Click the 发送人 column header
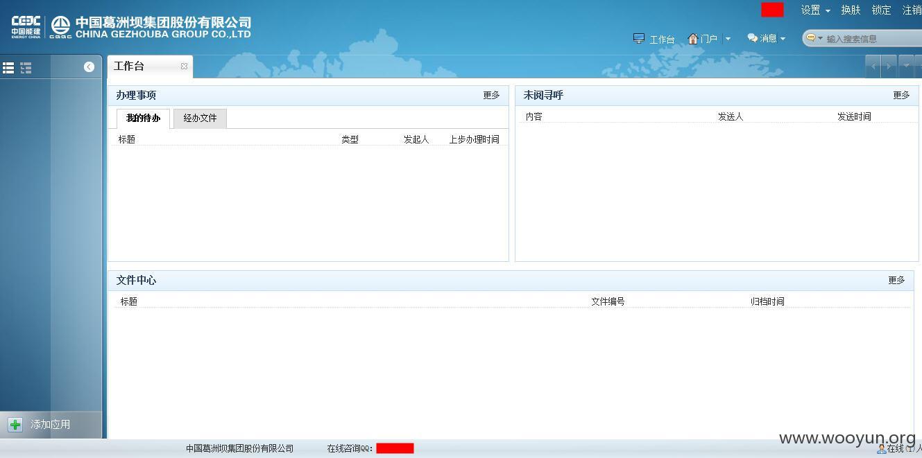 (731, 116)
